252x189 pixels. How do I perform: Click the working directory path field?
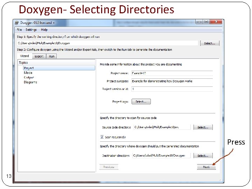point(107,43)
